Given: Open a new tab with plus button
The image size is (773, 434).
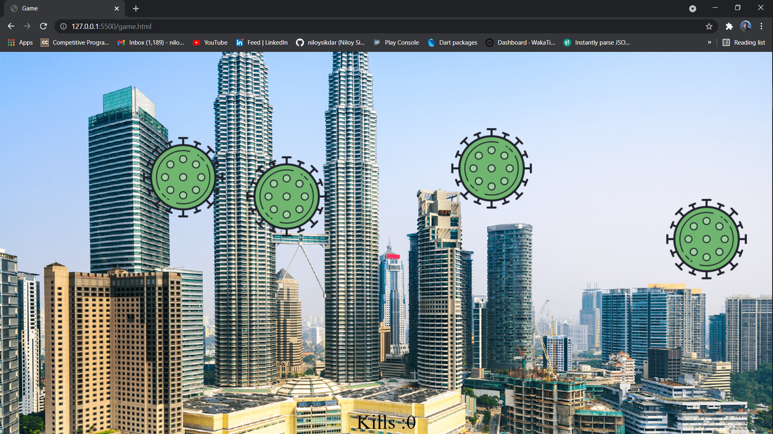Looking at the screenshot, I should point(136,8).
